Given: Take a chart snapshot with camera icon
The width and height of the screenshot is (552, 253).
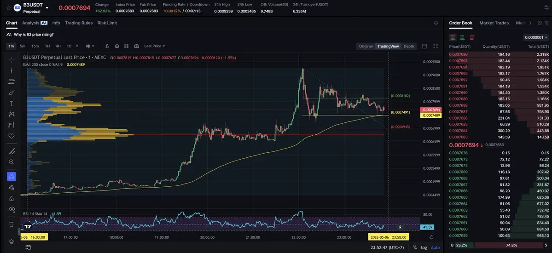Looking at the screenshot, I should point(137,46).
